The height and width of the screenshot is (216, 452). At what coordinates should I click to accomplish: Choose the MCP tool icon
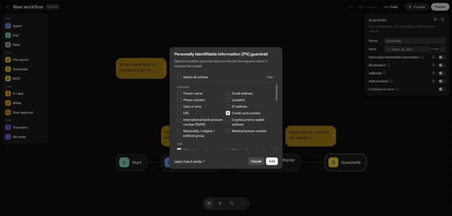pyautogui.click(x=8, y=78)
